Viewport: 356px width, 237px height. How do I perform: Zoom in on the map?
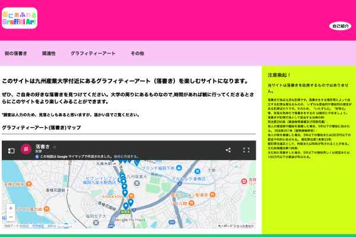point(10,208)
